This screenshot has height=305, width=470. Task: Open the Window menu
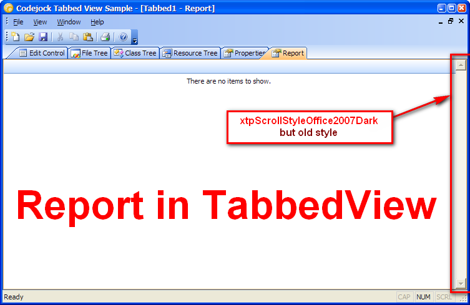click(69, 22)
